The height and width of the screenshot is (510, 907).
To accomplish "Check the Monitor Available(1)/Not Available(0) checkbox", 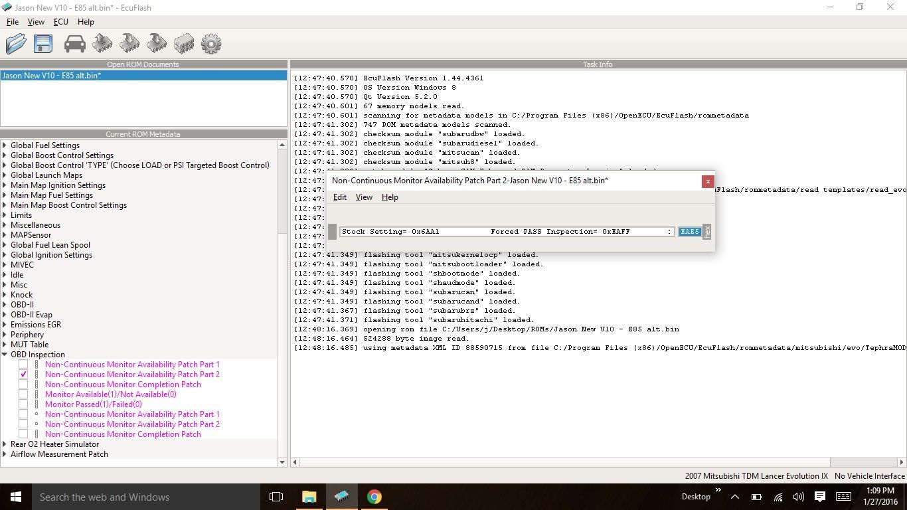I will point(23,394).
